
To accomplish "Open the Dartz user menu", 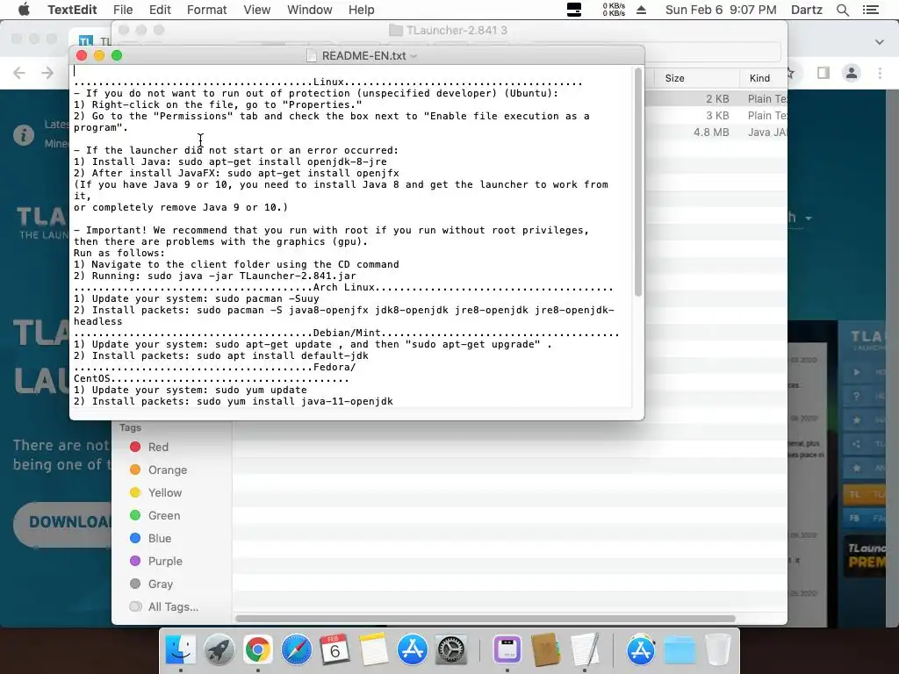I will click(807, 10).
